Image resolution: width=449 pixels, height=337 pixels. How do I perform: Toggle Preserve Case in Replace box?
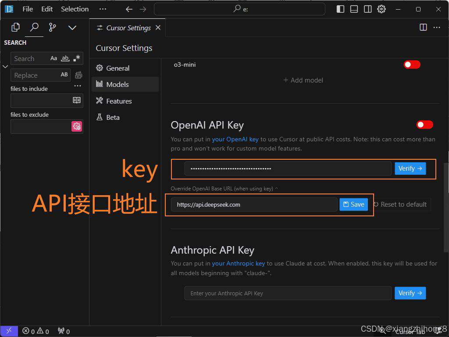coord(64,75)
